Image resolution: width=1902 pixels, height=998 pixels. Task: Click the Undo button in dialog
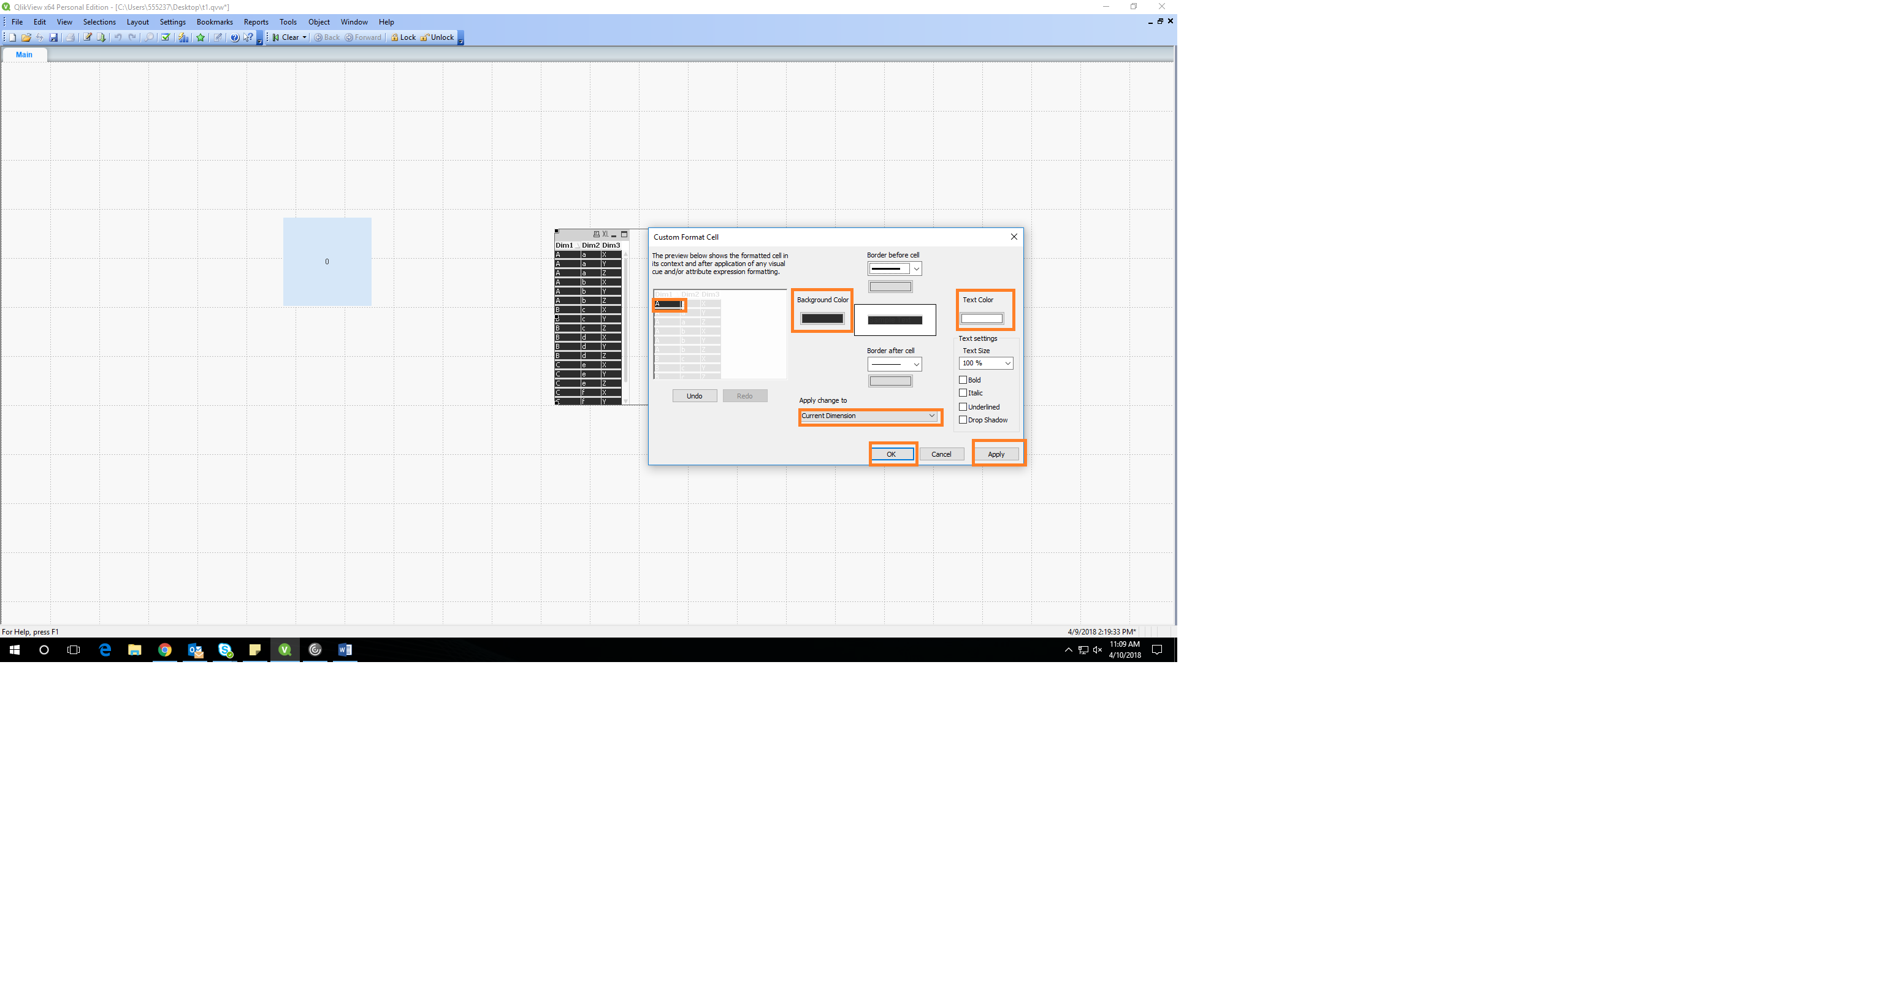(694, 397)
